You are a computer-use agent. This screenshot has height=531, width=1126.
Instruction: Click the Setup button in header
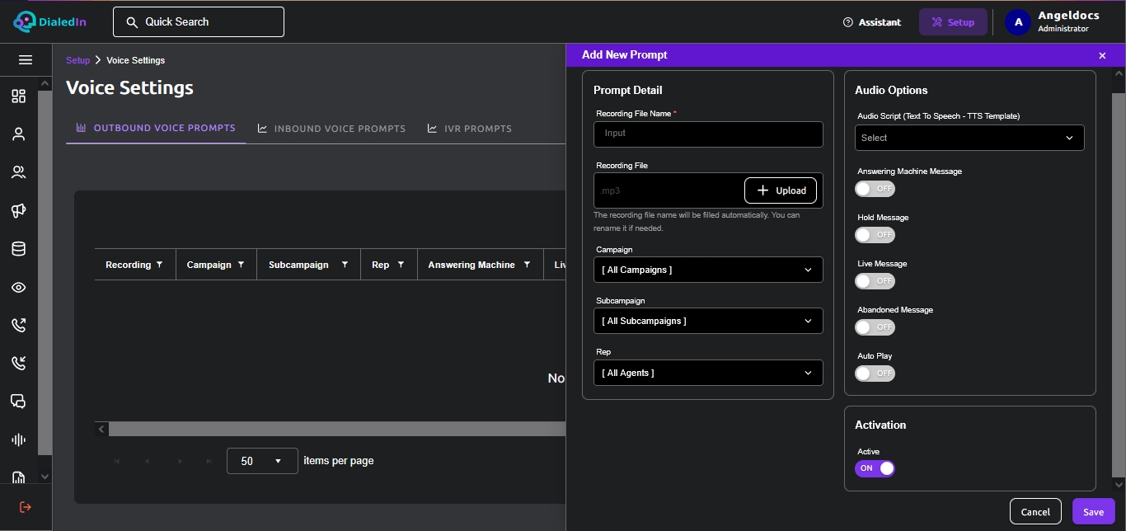coord(953,22)
